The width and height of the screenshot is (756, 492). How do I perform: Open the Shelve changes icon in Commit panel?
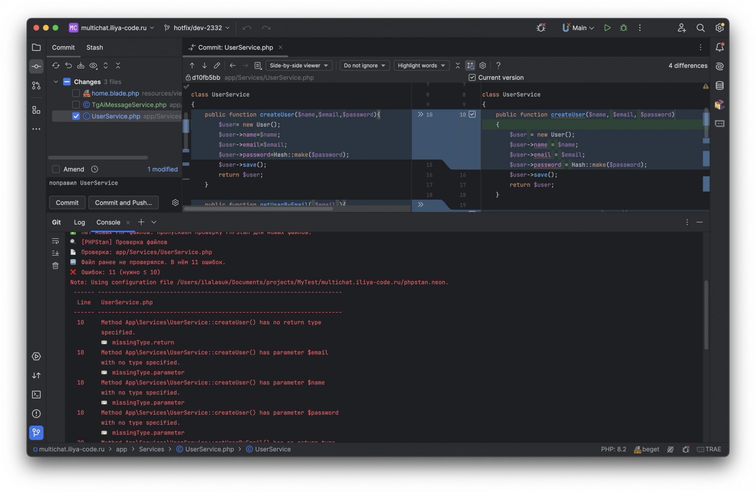click(x=81, y=65)
